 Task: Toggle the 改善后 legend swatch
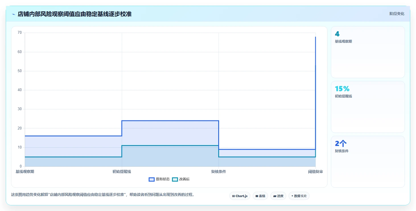175,179
